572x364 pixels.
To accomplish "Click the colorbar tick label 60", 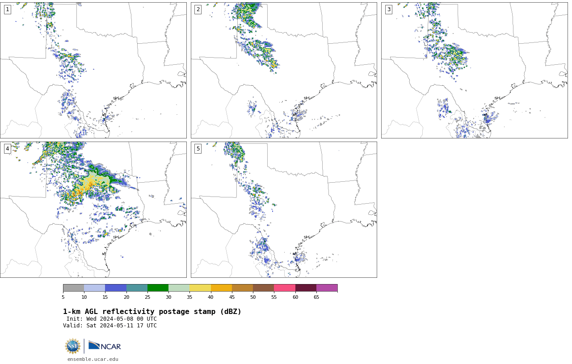I will pyautogui.click(x=295, y=297).
